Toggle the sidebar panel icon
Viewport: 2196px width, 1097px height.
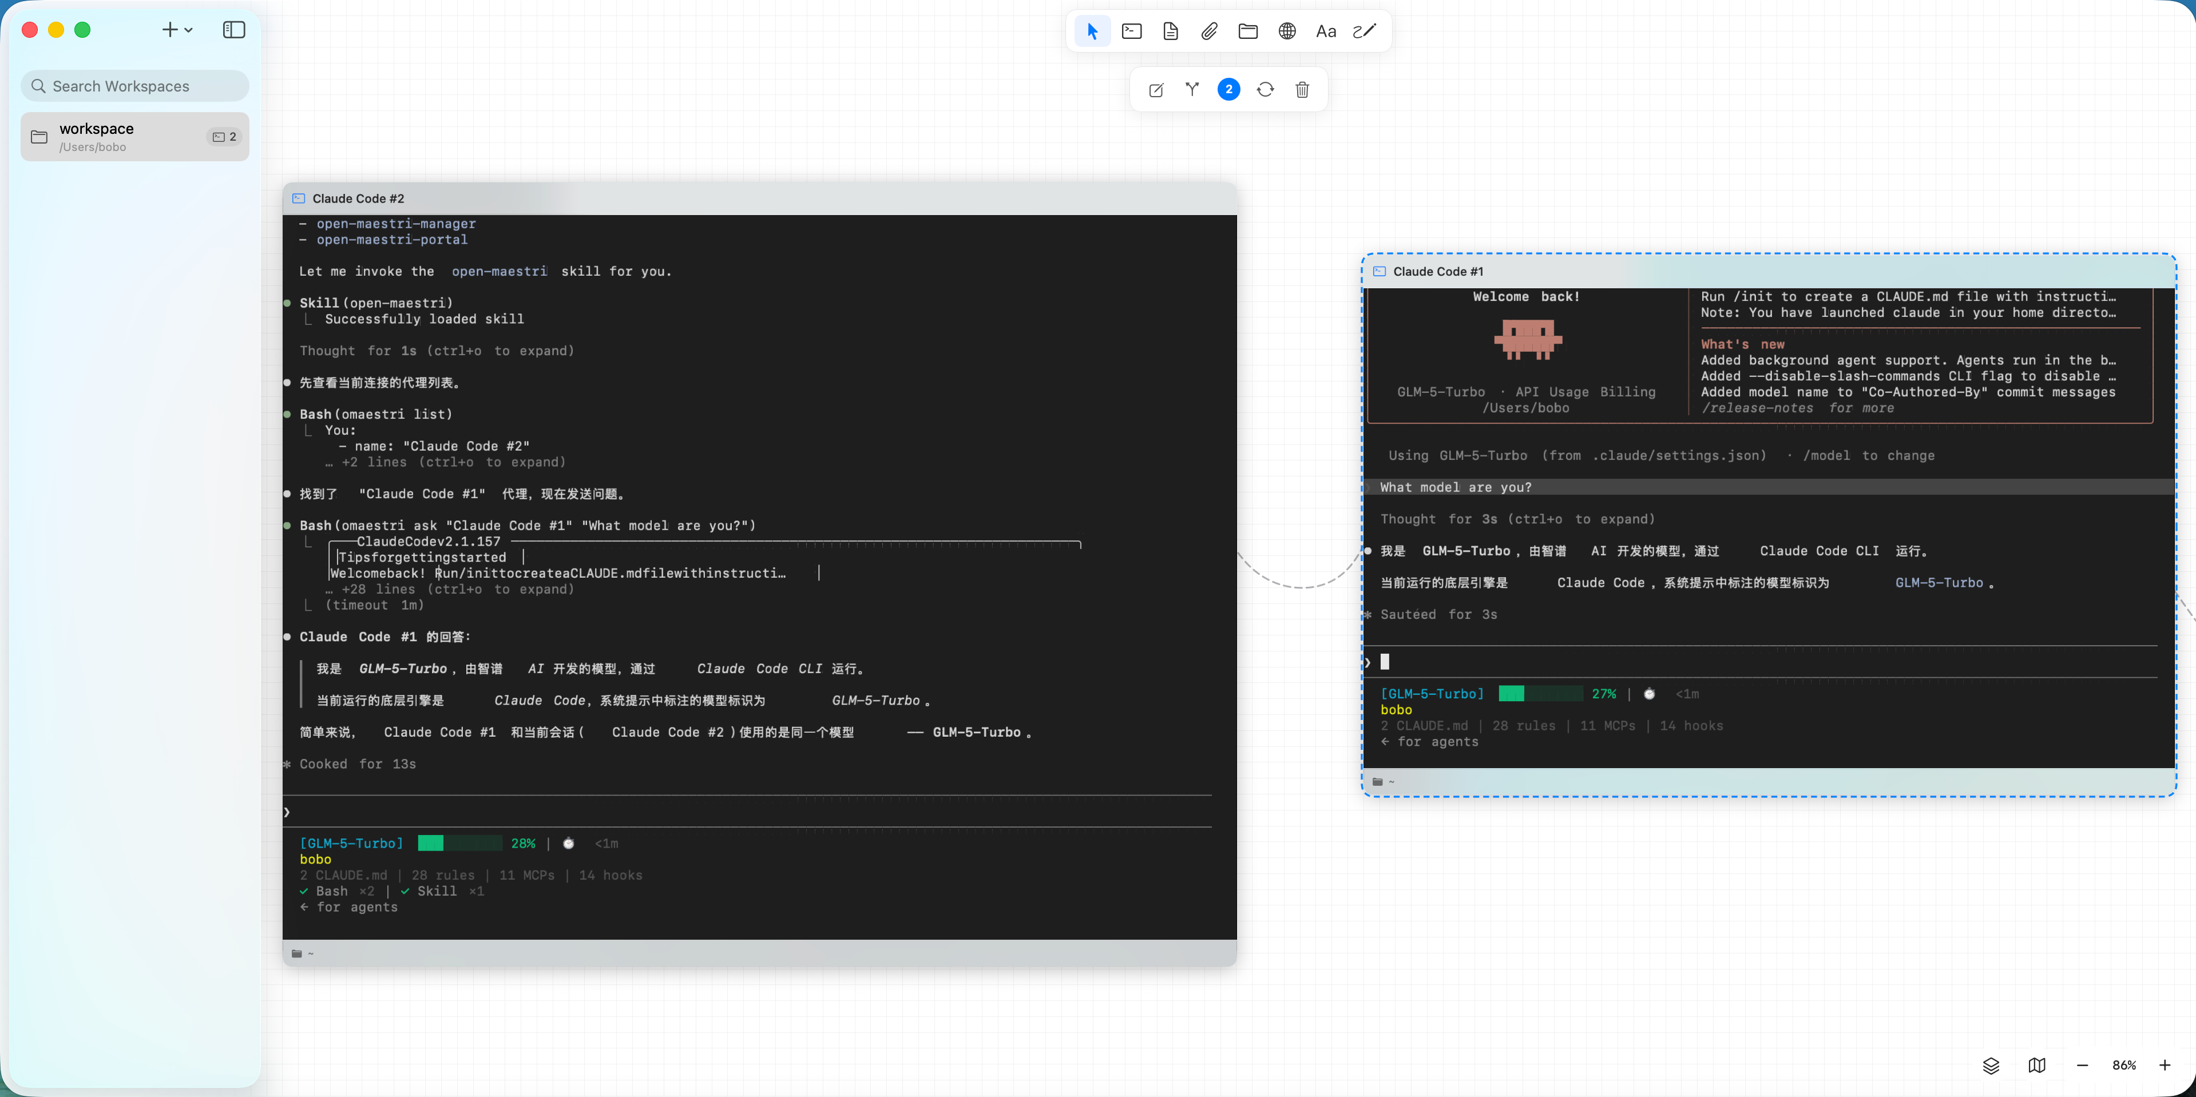coord(233,30)
